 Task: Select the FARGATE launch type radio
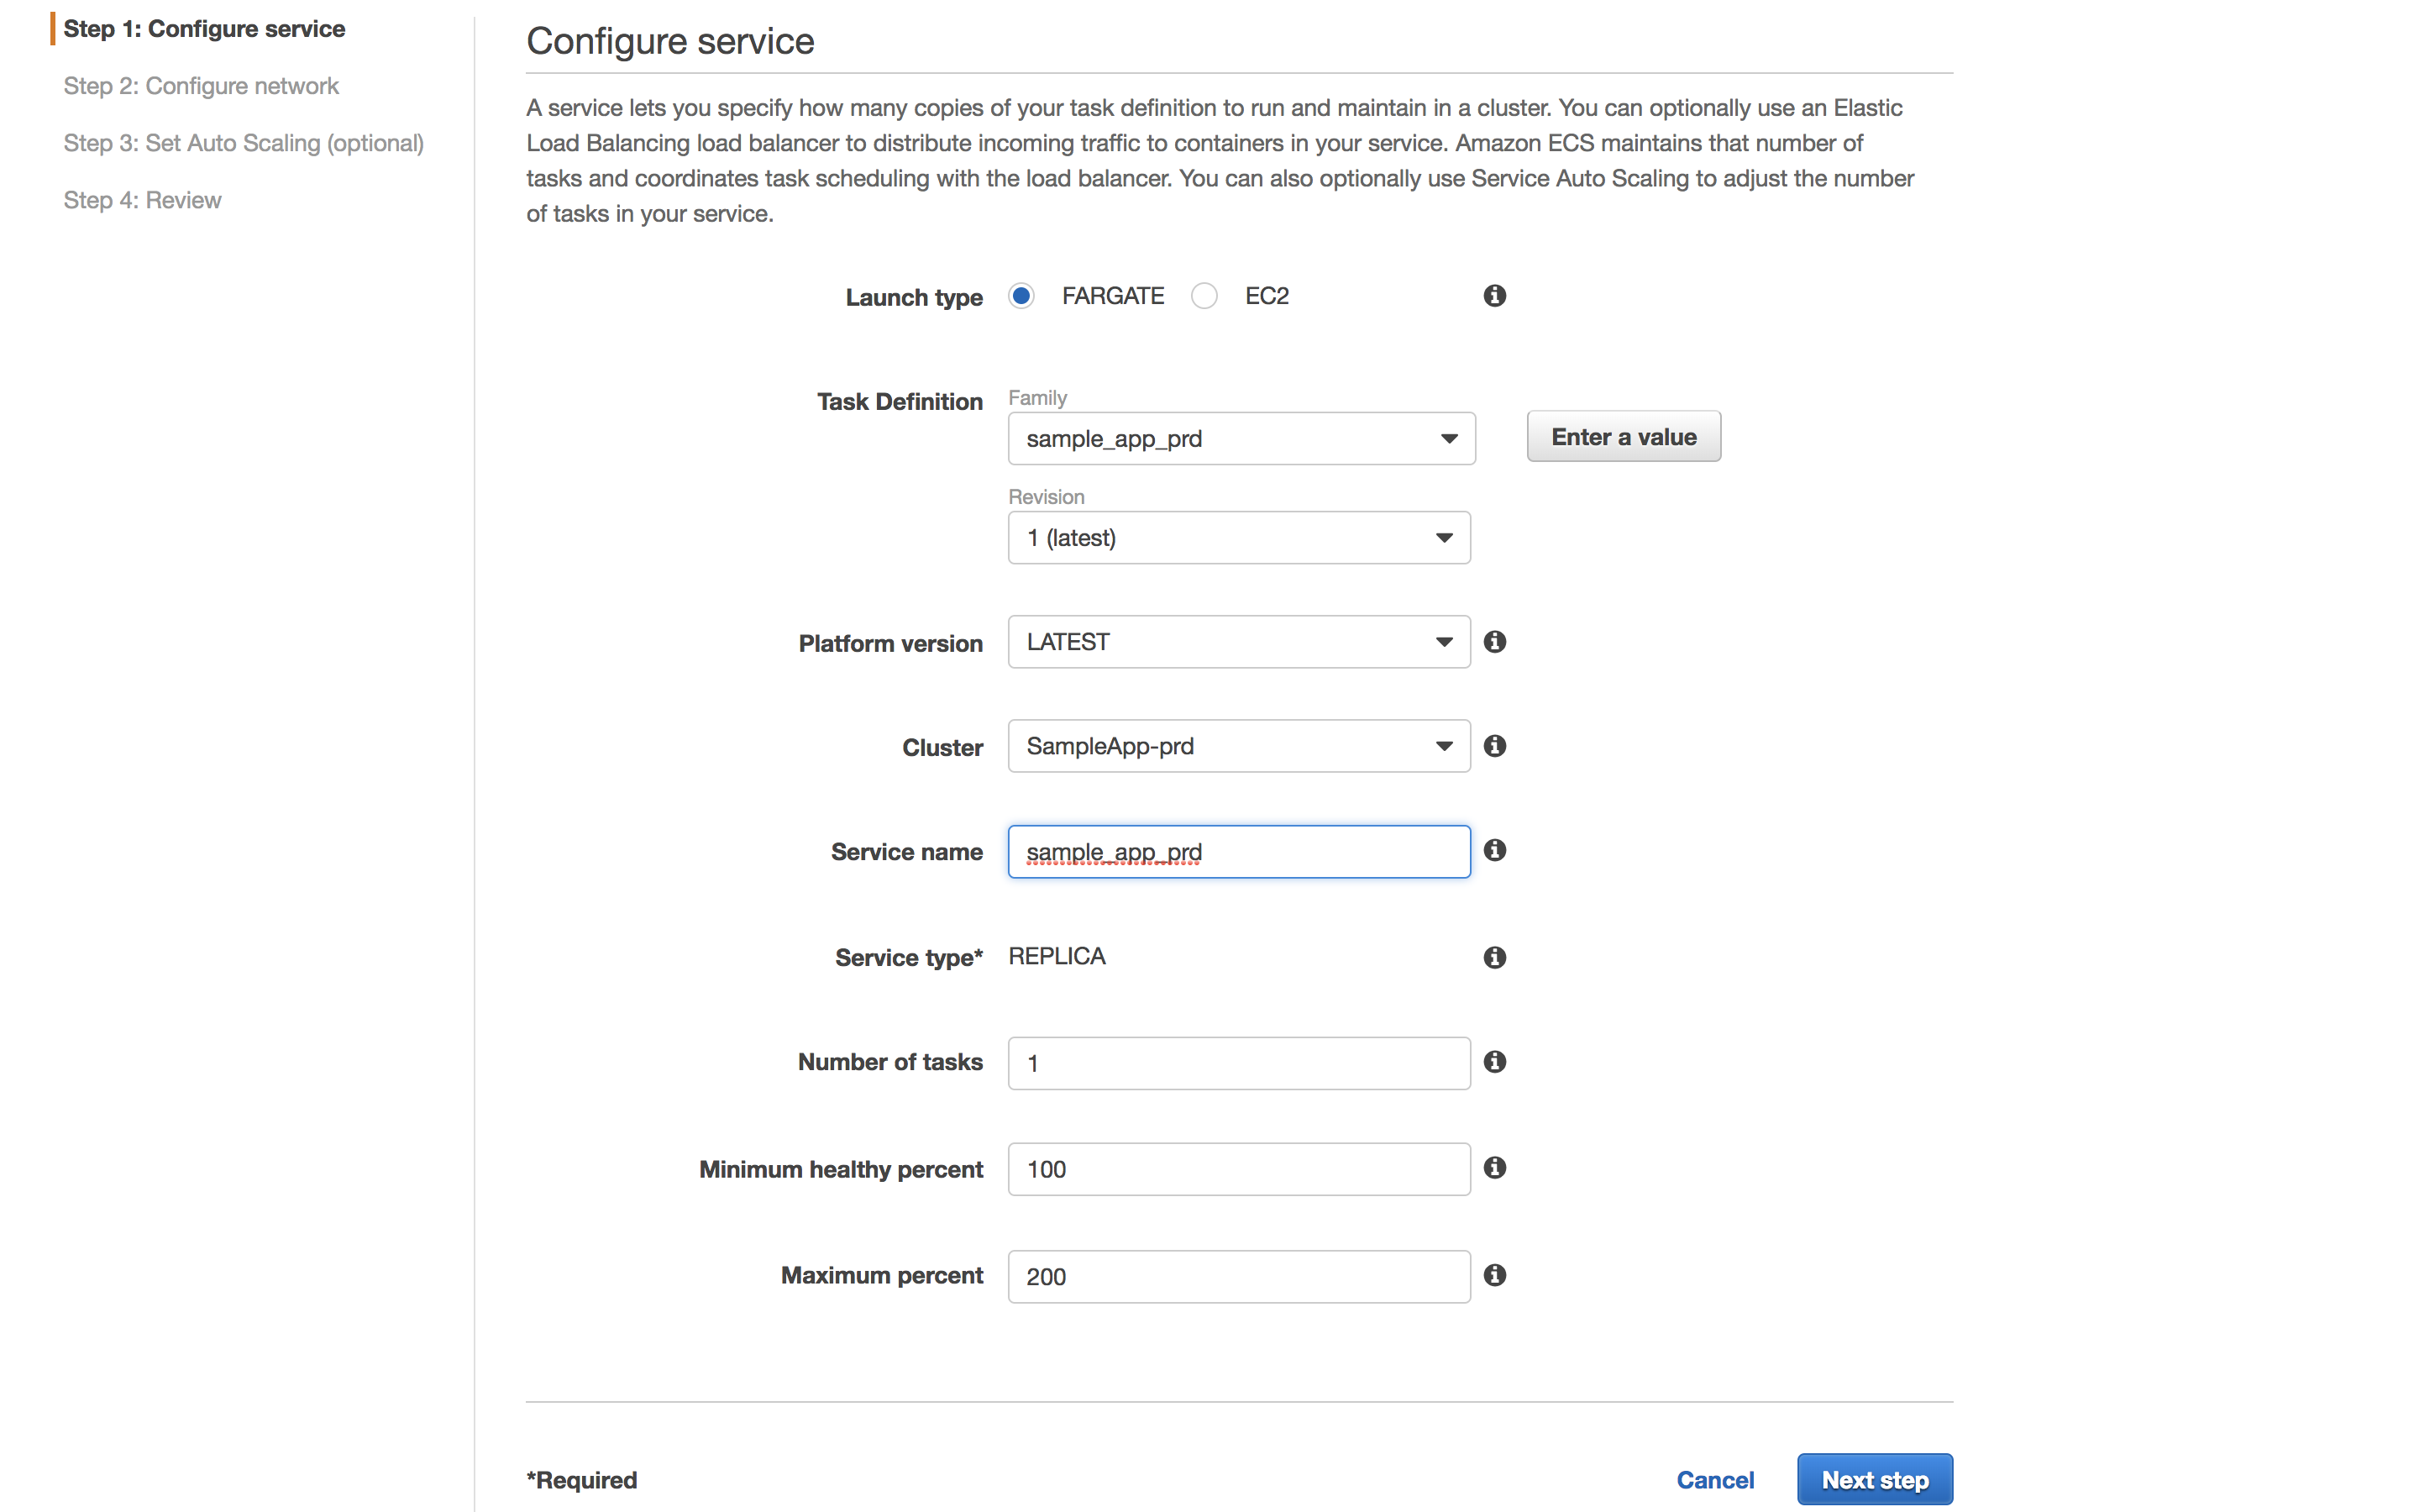(x=1021, y=296)
